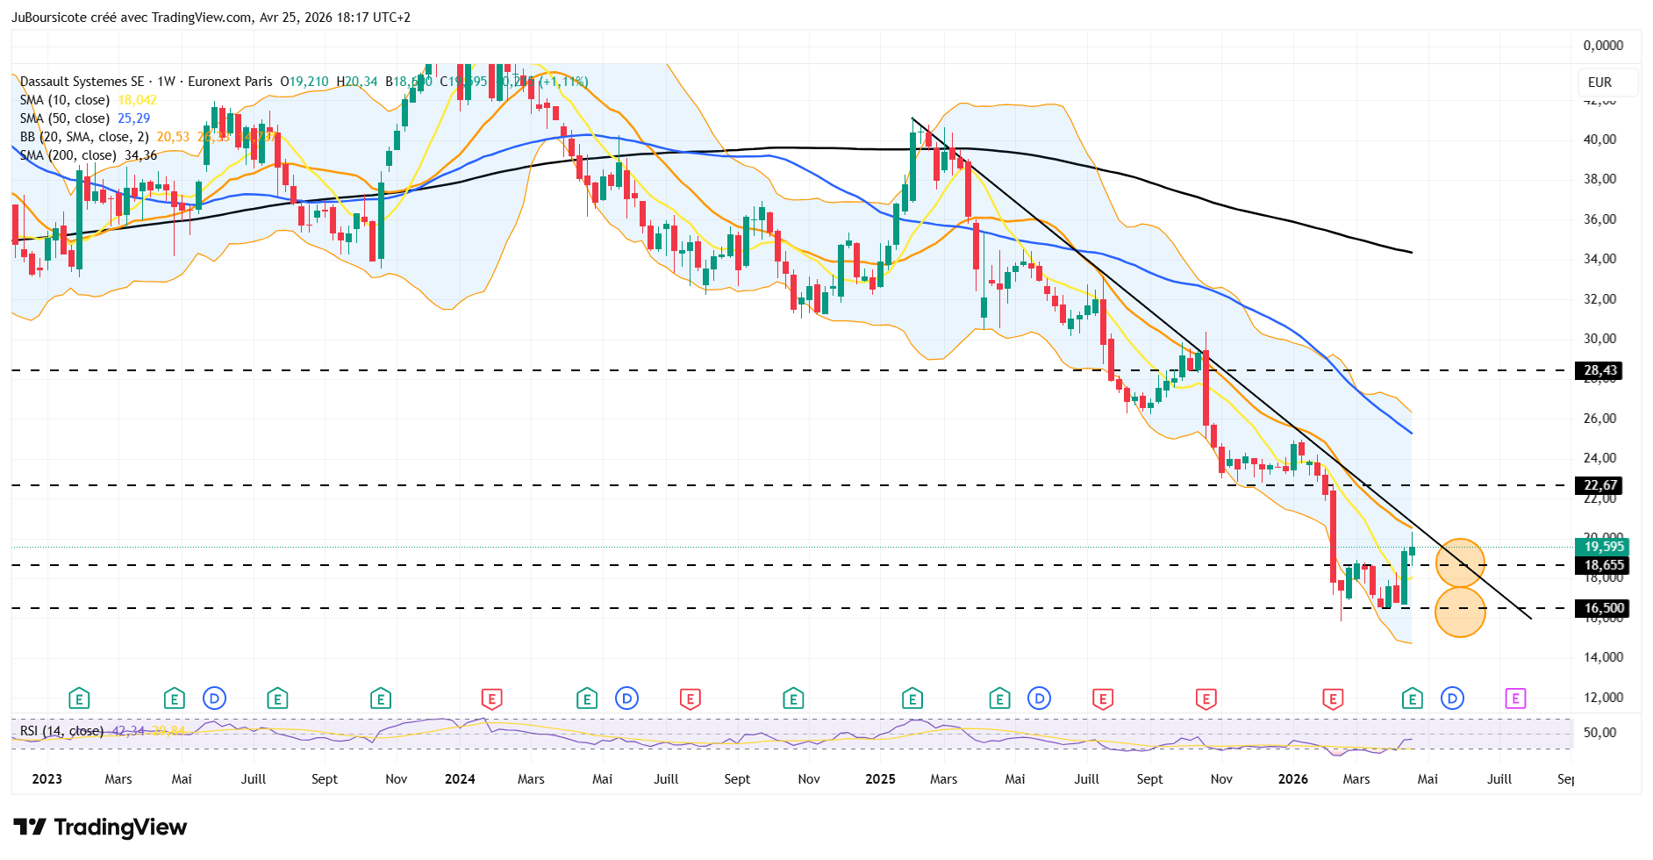This screenshot has height=860, width=1653.
Task: Click the first green earnings marker of 2023
Action: tap(79, 699)
